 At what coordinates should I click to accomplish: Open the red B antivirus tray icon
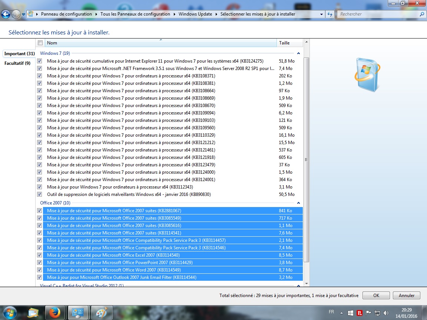click(x=360, y=313)
